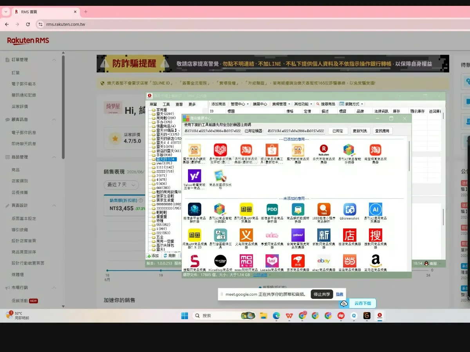Open the red 搜 collector icon
The image size is (470, 352).
375,235
